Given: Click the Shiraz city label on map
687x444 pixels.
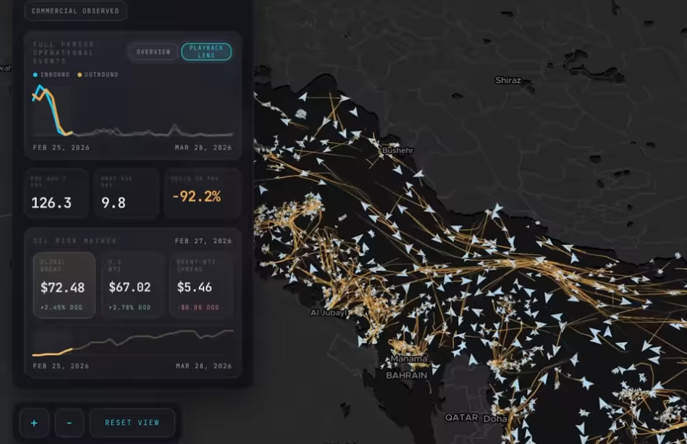Looking at the screenshot, I should coord(507,80).
